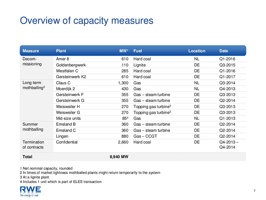Select the 85 MW value for Mid-size units
The height and width of the screenshot is (200, 266).
(x=126, y=119)
